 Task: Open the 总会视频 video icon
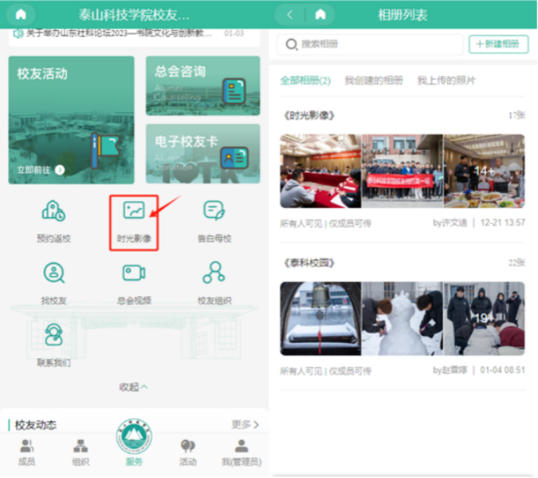pos(134,283)
